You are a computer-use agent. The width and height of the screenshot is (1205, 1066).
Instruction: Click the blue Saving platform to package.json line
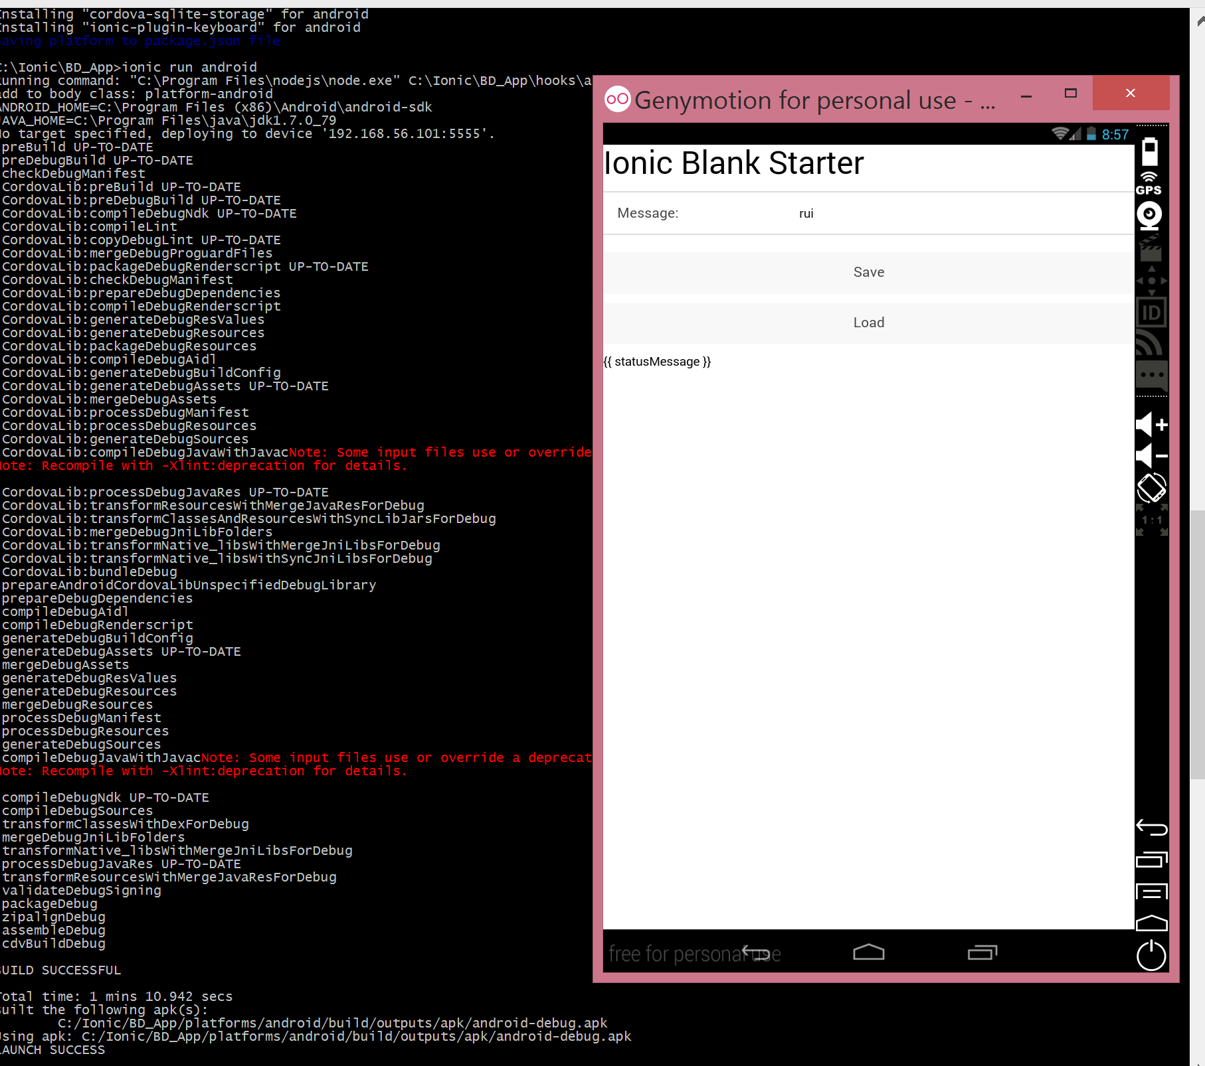pyautogui.click(x=140, y=40)
